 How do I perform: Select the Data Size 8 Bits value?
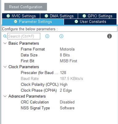[65, 55]
